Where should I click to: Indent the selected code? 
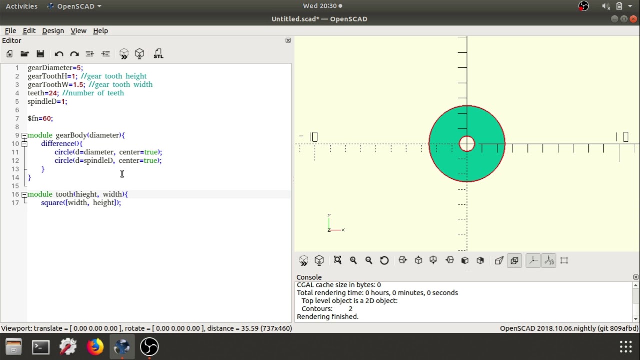[105, 54]
